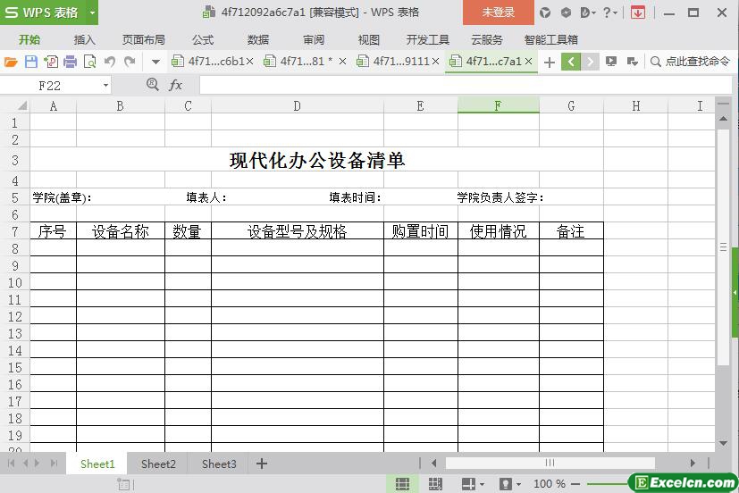Viewport: 739px width, 493px height.
Task: Click the gray next tab arrow
Action: [x=590, y=62]
